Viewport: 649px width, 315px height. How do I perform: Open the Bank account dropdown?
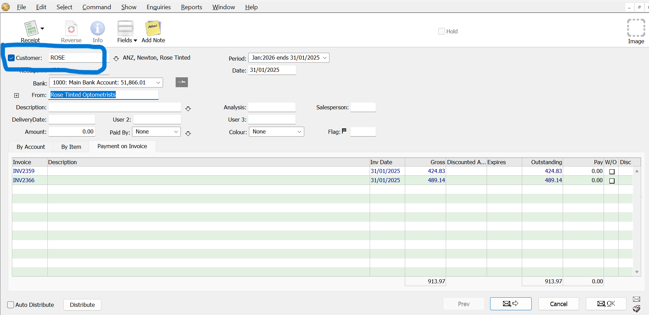point(106,82)
